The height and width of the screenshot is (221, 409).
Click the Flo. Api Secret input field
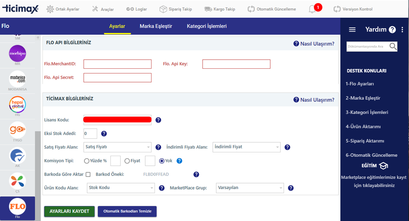pos(117,78)
